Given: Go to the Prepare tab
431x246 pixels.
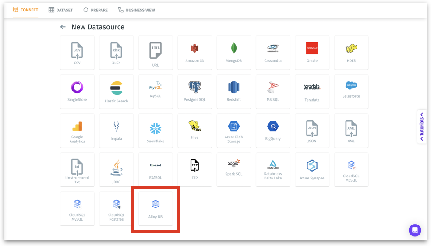Looking at the screenshot, I should coord(95,10).
